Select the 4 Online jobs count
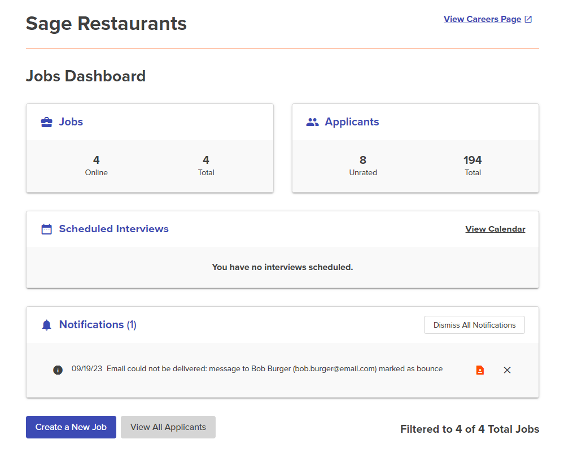573x452 pixels. click(97, 160)
